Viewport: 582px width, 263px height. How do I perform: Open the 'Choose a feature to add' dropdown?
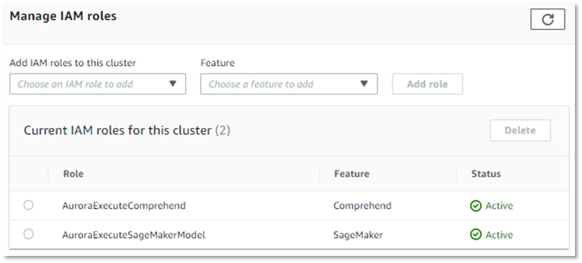pyautogui.click(x=282, y=84)
